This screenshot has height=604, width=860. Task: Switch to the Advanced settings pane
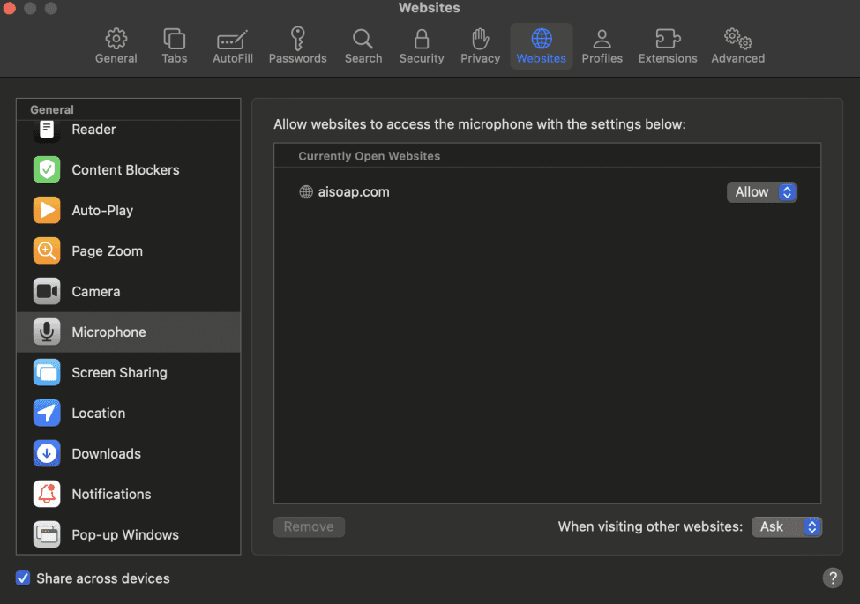[737, 46]
